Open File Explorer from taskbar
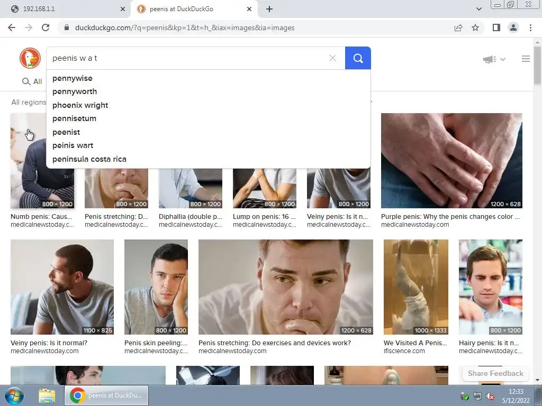 [47, 395]
